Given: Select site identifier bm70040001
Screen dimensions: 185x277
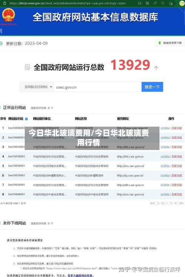Looking at the screenshot, I should pyautogui.click(x=17, y=194).
